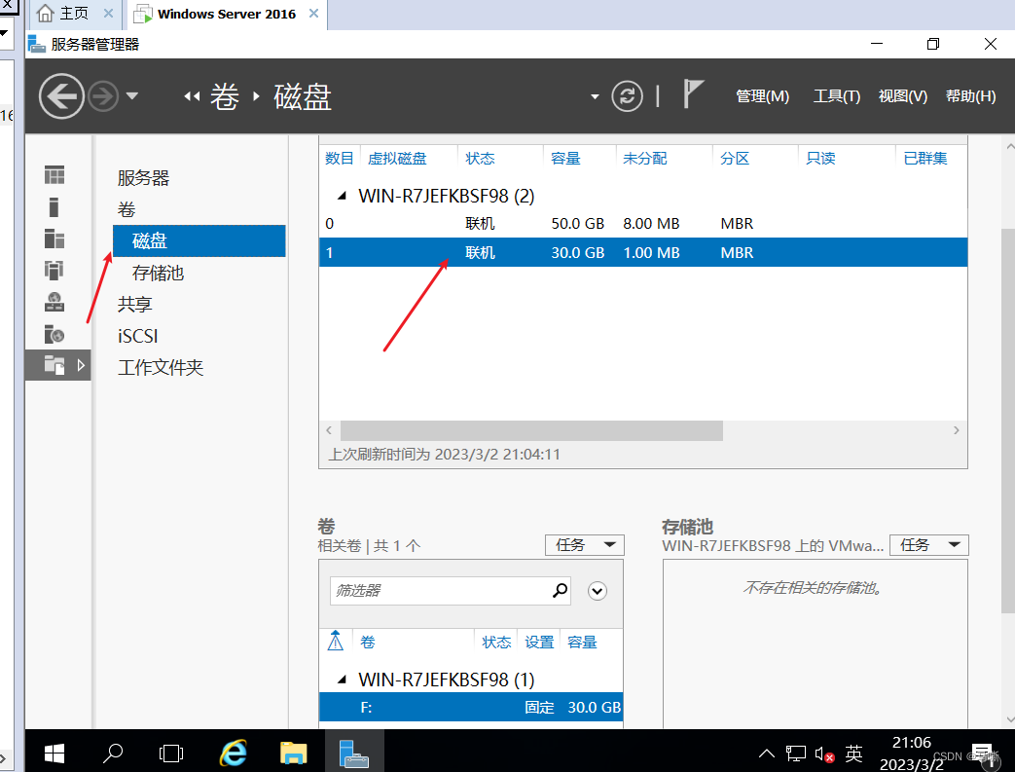Select the IIS icon in sidebar
Image resolution: width=1015 pixels, height=772 pixels.
(x=54, y=334)
